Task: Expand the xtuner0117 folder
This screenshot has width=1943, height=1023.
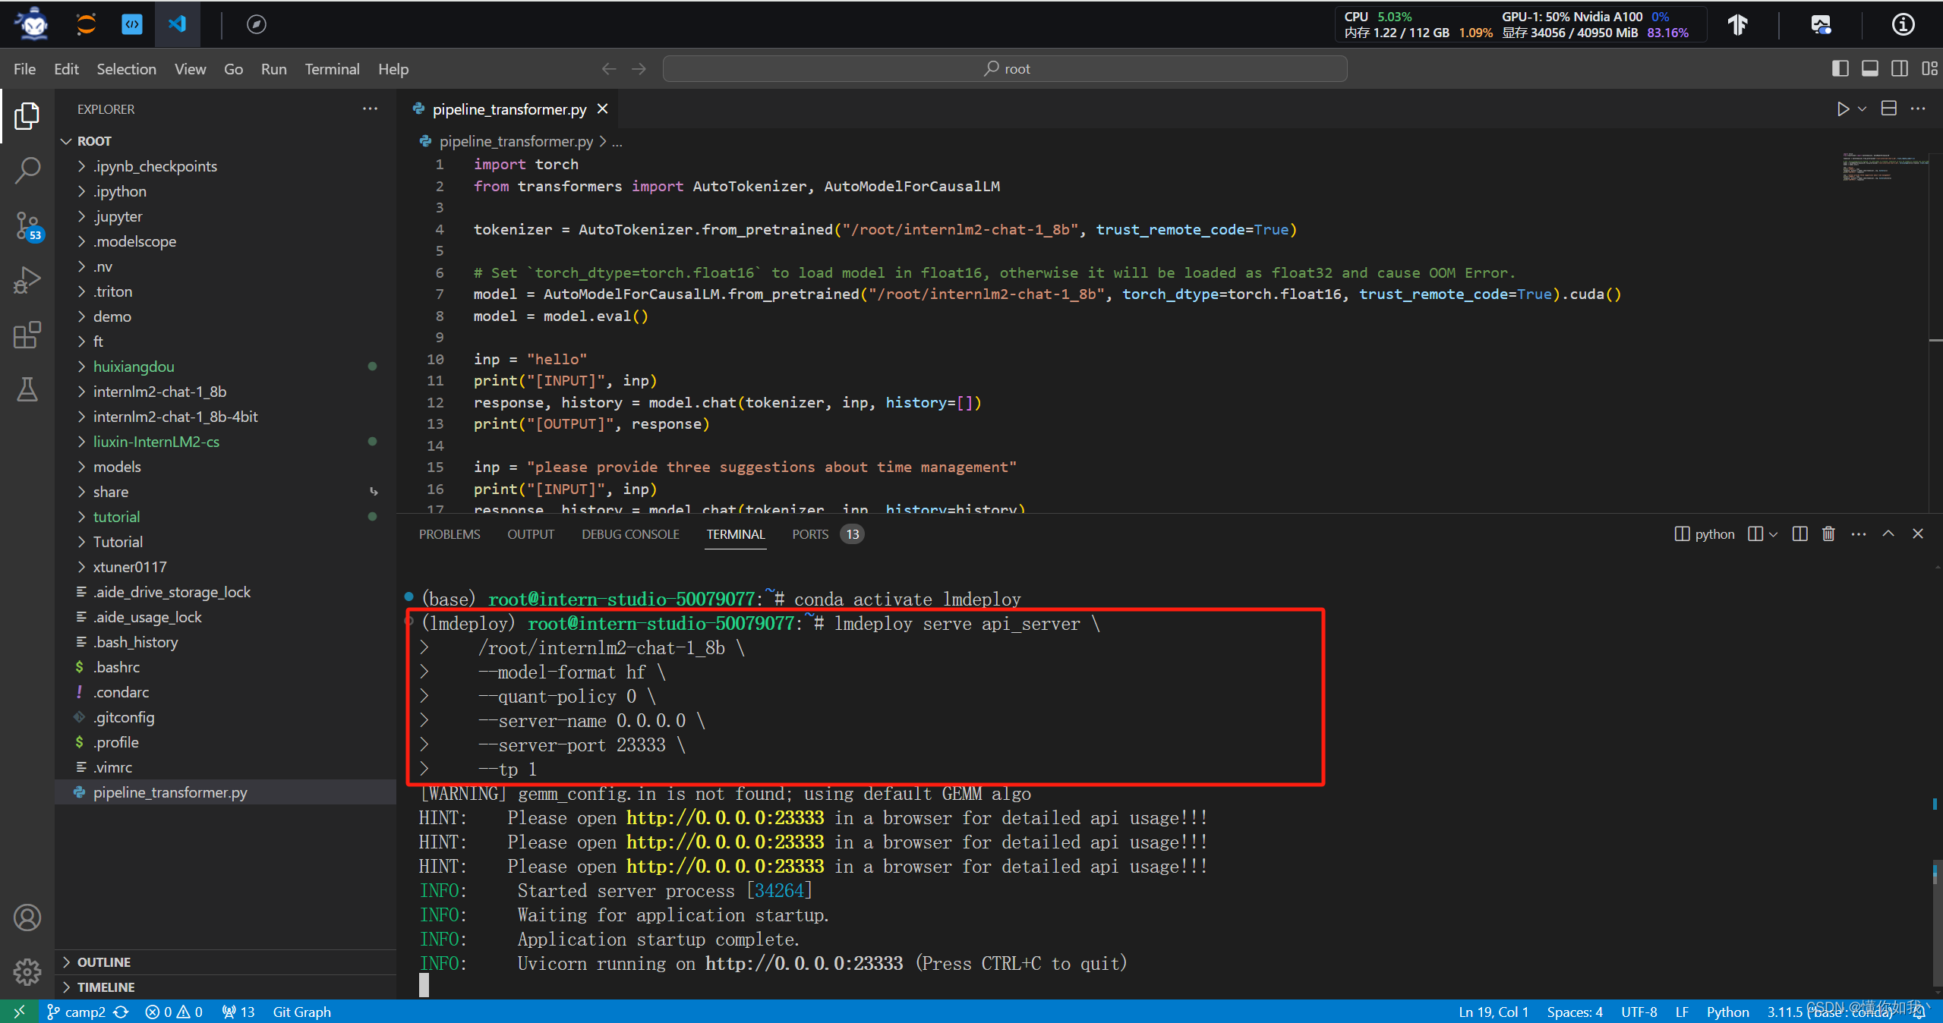Action: [x=226, y=567]
